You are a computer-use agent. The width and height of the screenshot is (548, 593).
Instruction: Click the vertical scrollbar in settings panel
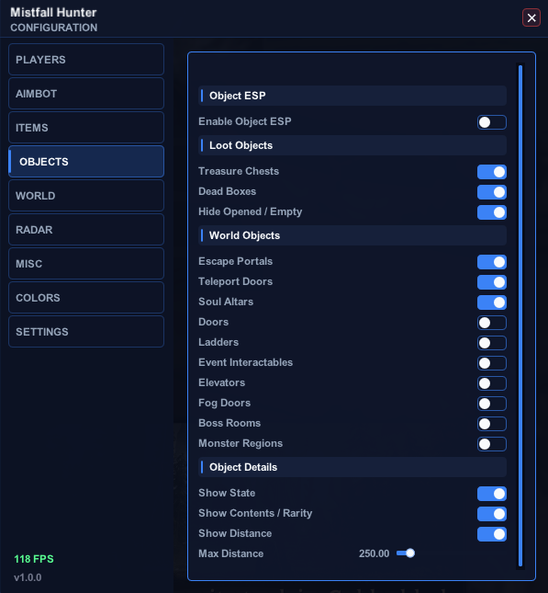point(520,315)
